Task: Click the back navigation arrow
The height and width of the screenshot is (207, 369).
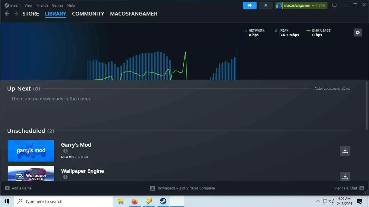Action: (7, 14)
